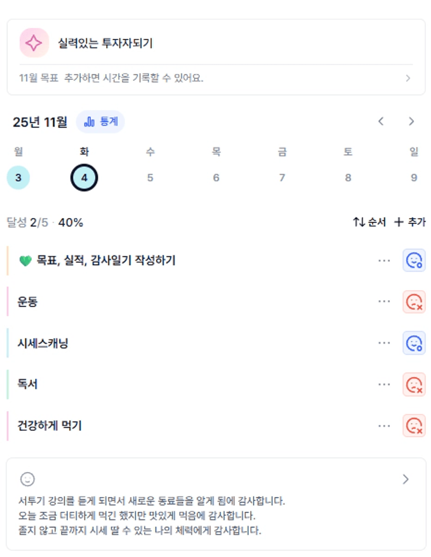
Task: Click the 순서 reorder button
Action: coord(369,222)
